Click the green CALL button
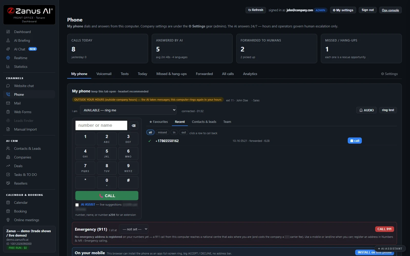The width and height of the screenshot is (410, 256). click(107, 196)
